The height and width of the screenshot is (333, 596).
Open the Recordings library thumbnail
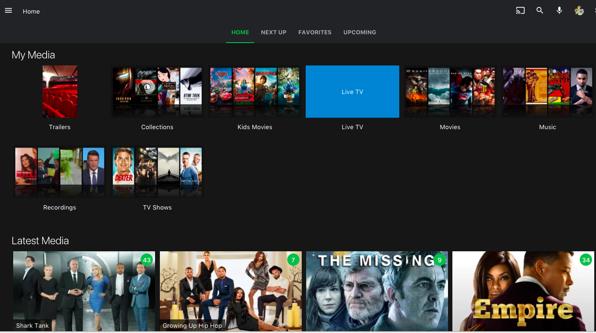[x=60, y=172]
